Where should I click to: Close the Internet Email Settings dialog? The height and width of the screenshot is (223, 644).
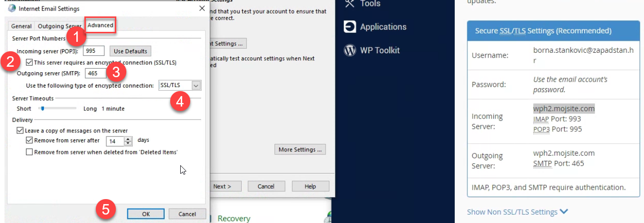pyautogui.click(x=201, y=8)
